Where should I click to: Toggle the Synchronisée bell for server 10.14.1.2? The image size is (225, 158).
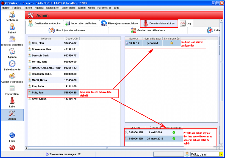pos(171,43)
